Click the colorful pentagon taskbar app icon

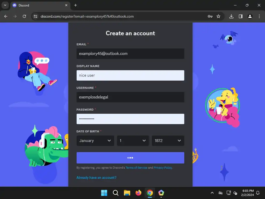click(161, 193)
